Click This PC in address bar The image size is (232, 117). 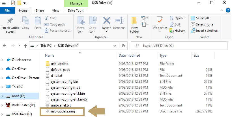coord(46,46)
